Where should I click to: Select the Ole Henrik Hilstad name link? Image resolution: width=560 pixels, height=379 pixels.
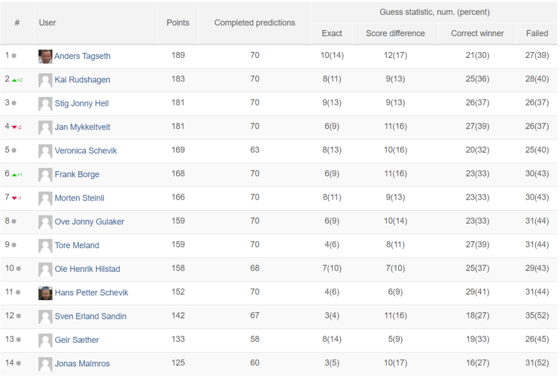[x=87, y=269]
